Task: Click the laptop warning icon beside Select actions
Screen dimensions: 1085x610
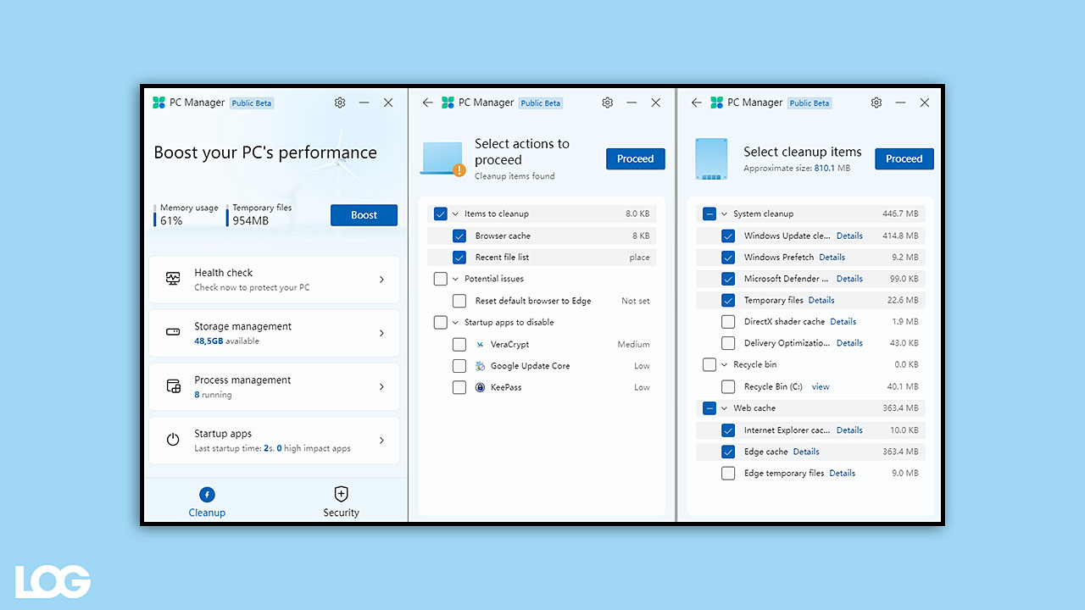Action: pyautogui.click(x=443, y=158)
